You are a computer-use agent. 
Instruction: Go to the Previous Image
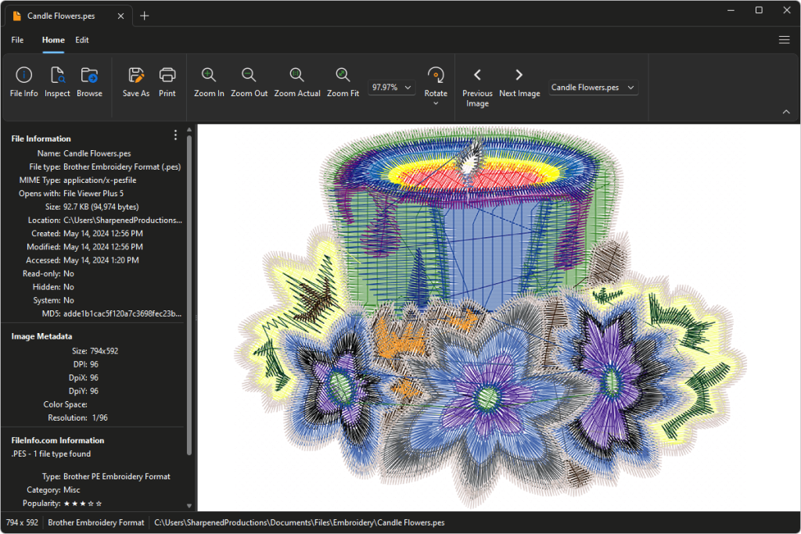(x=477, y=81)
